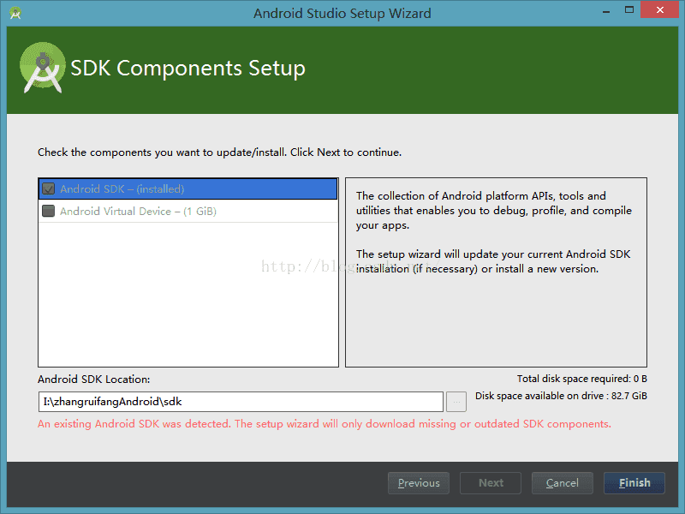
Task: Click the Android SDK Location path field
Action: pyautogui.click(x=241, y=402)
